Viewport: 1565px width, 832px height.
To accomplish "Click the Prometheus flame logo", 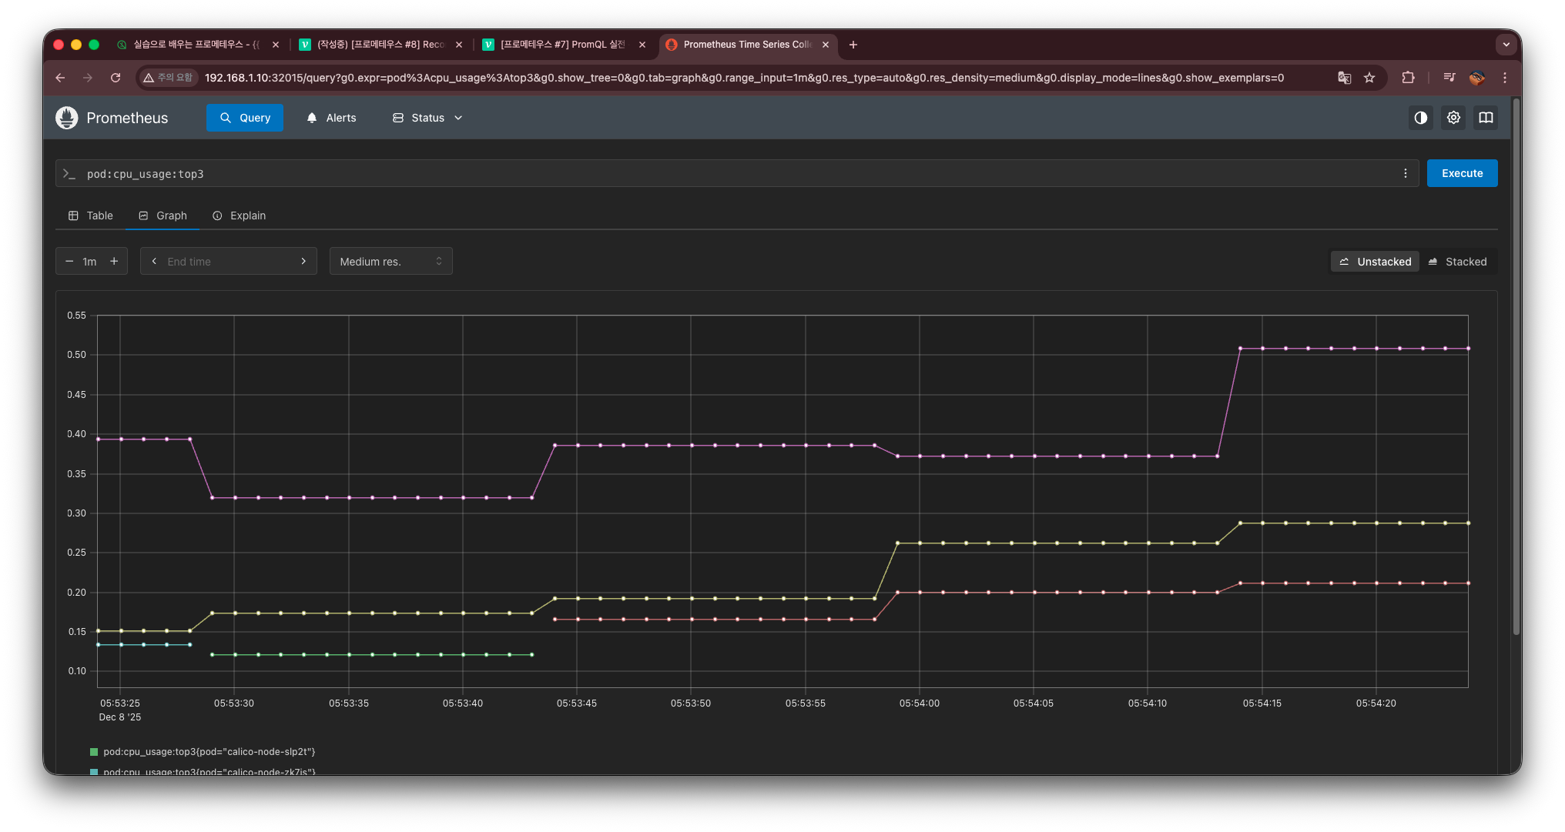I will click(x=67, y=118).
